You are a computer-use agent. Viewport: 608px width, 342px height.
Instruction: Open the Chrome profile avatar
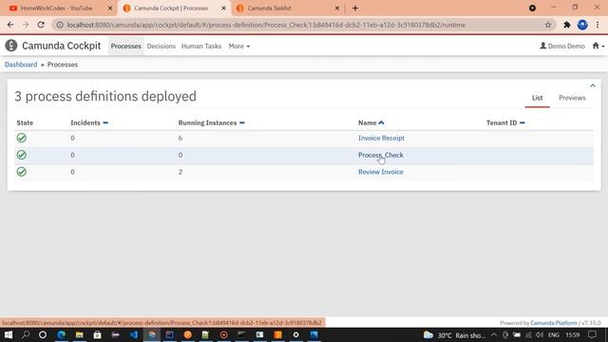[x=582, y=25]
